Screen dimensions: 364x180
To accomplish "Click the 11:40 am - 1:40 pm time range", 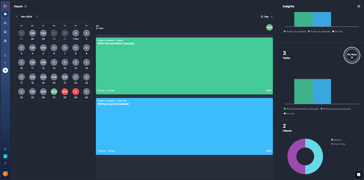I will pos(106,151).
